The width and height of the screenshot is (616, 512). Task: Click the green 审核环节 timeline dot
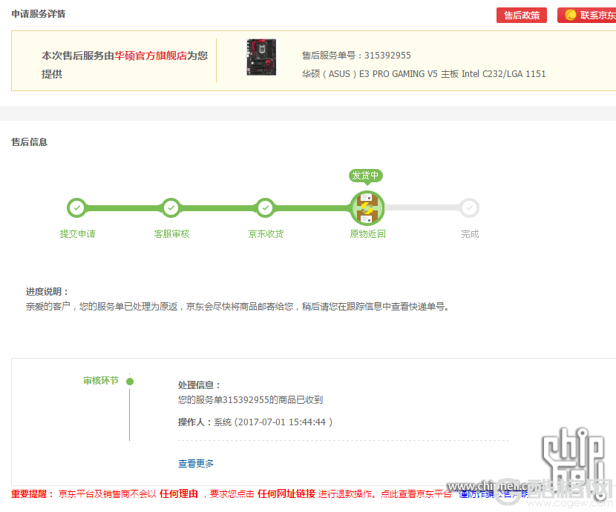click(130, 382)
